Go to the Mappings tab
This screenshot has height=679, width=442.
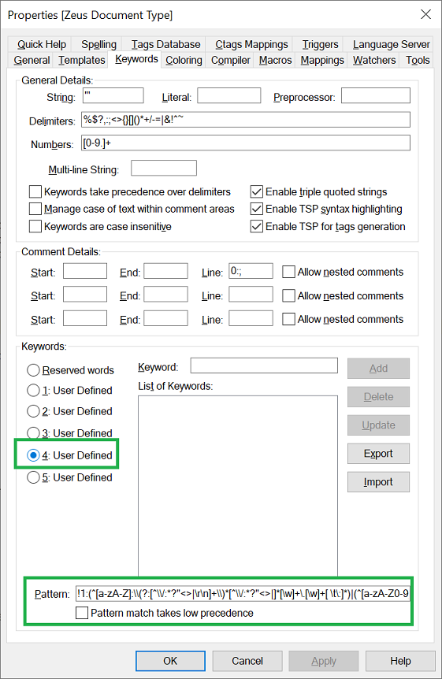322,60
